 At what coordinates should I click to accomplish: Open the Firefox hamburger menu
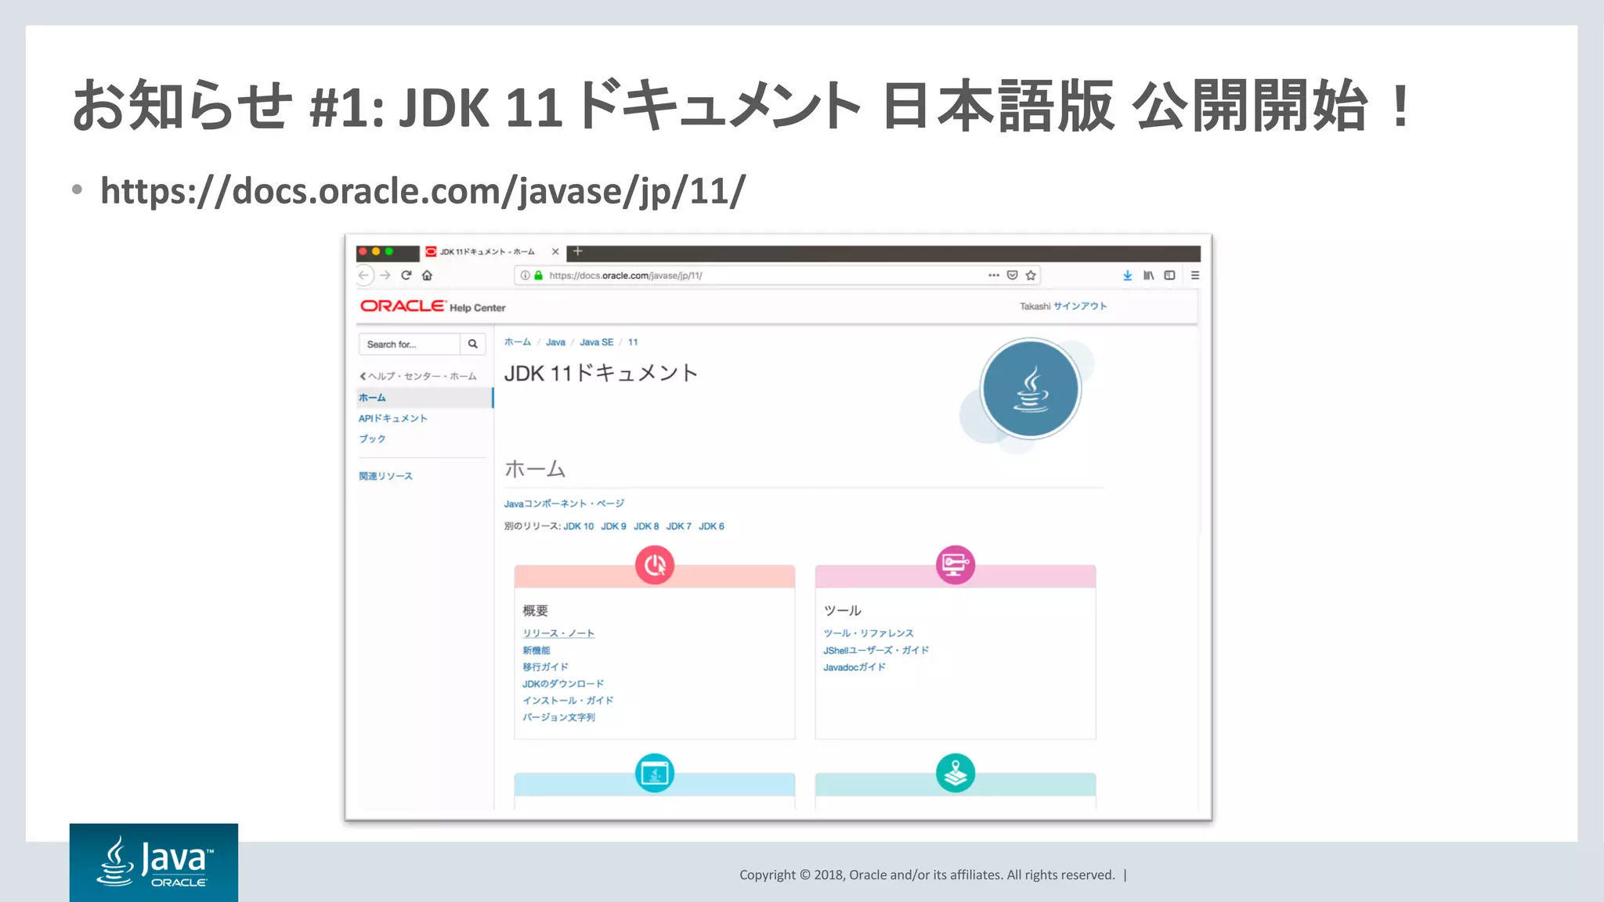click(1194, 275)
